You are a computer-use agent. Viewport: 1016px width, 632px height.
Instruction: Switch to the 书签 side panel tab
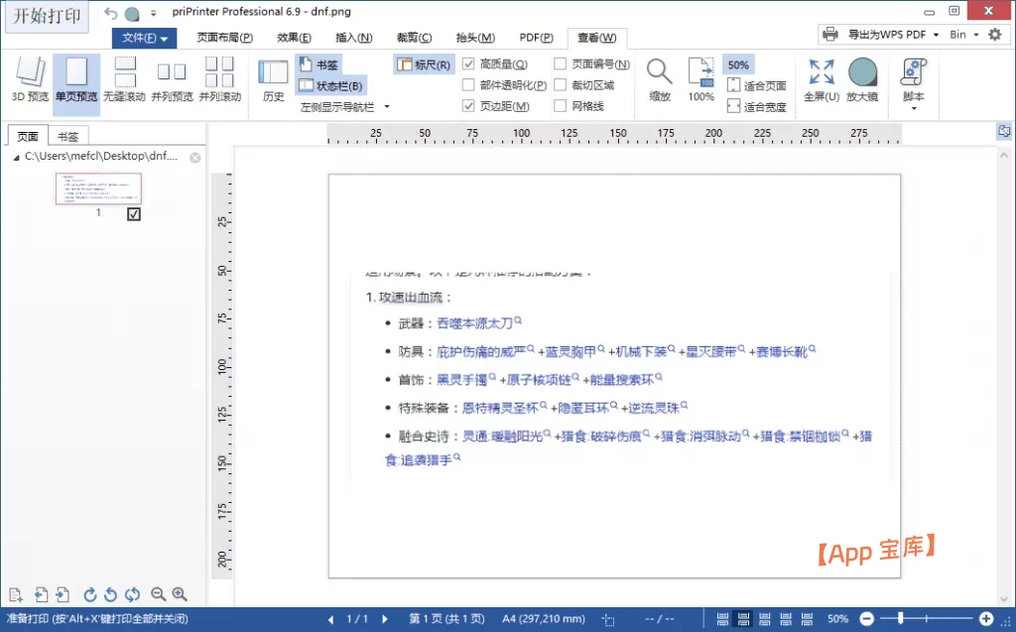pos(68,136)
